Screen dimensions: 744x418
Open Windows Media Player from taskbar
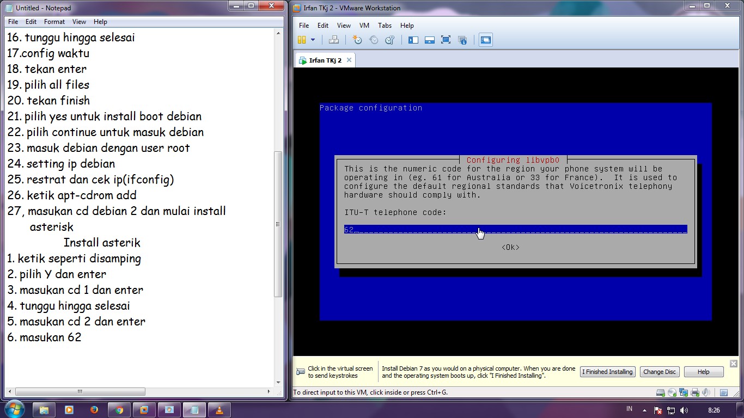pyautogui.click(x=69, y=410)
